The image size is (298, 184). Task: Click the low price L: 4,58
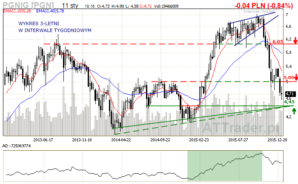[132, 6]
